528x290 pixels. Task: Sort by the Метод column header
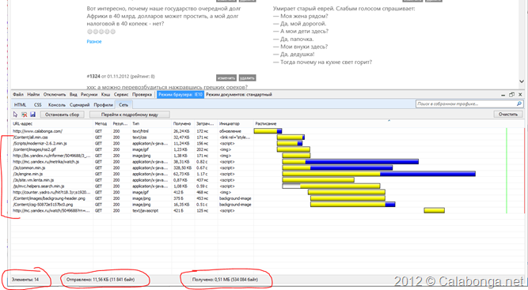(x=101, y=123)
